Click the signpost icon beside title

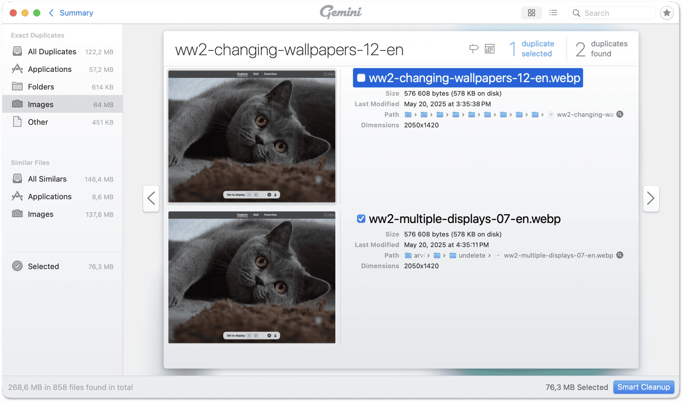click(x=474, y=49)
